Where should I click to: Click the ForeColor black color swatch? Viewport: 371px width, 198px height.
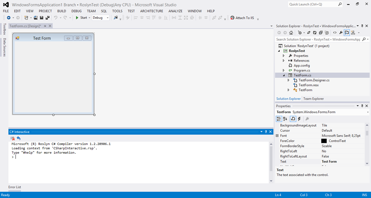324,141
